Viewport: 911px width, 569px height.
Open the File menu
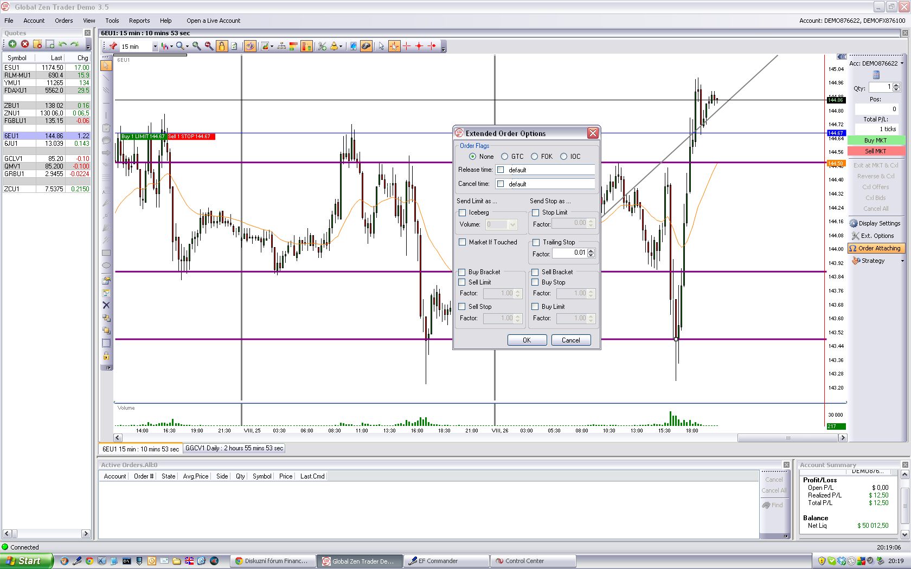tap(9, 21)
